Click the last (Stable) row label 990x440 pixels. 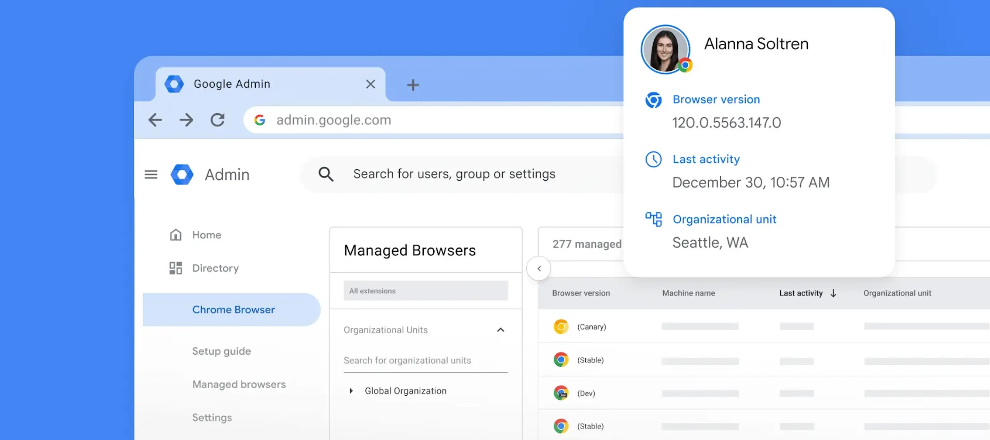pyautogui.click(x=590, y=426)
